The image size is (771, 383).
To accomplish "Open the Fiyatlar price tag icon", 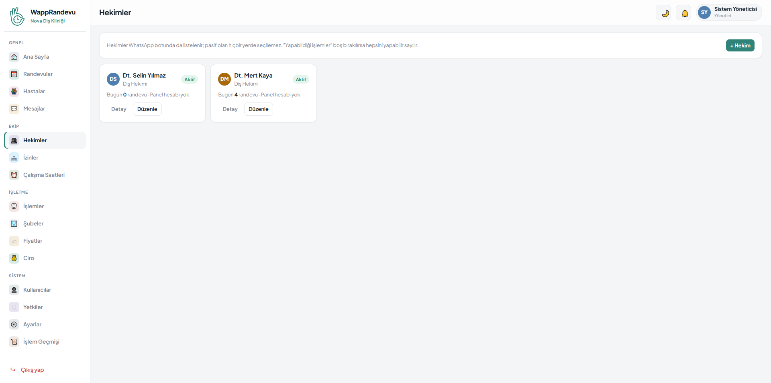I will [14, 241].
